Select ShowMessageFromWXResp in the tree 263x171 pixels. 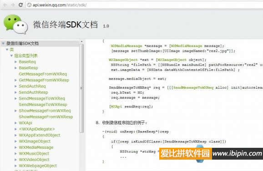(46, 117)
